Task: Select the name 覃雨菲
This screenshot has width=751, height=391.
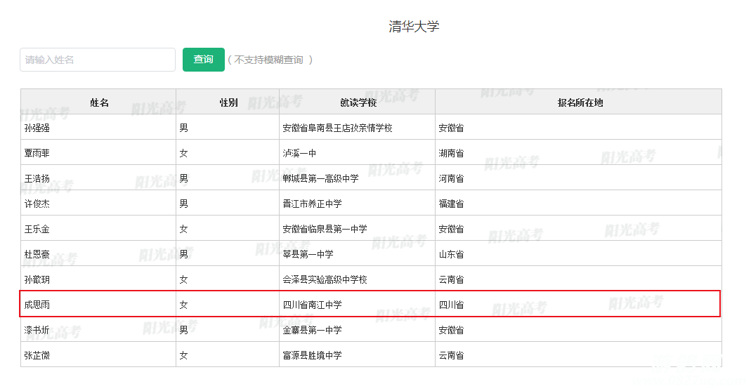Action: click(37, 153)
